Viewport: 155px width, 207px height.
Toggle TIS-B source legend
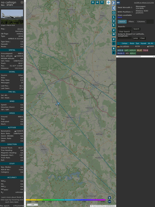click(146, 50)
